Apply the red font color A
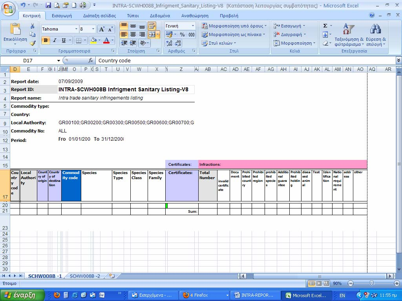 point(106,40)
